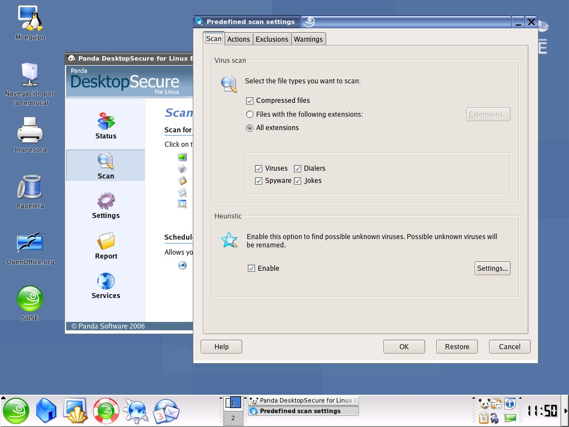Open Navegación por la red local icon

tap(30, 85)
